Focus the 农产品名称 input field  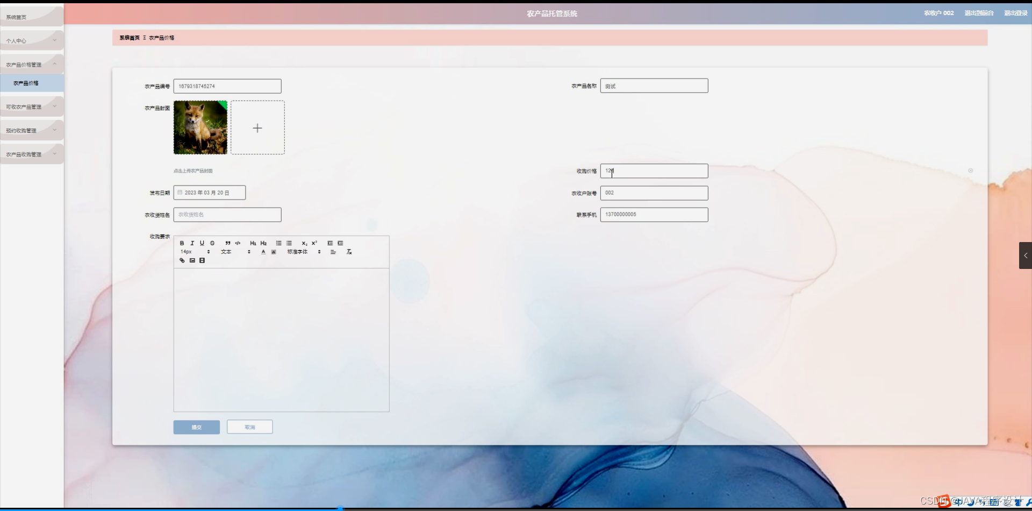(654, 86)
